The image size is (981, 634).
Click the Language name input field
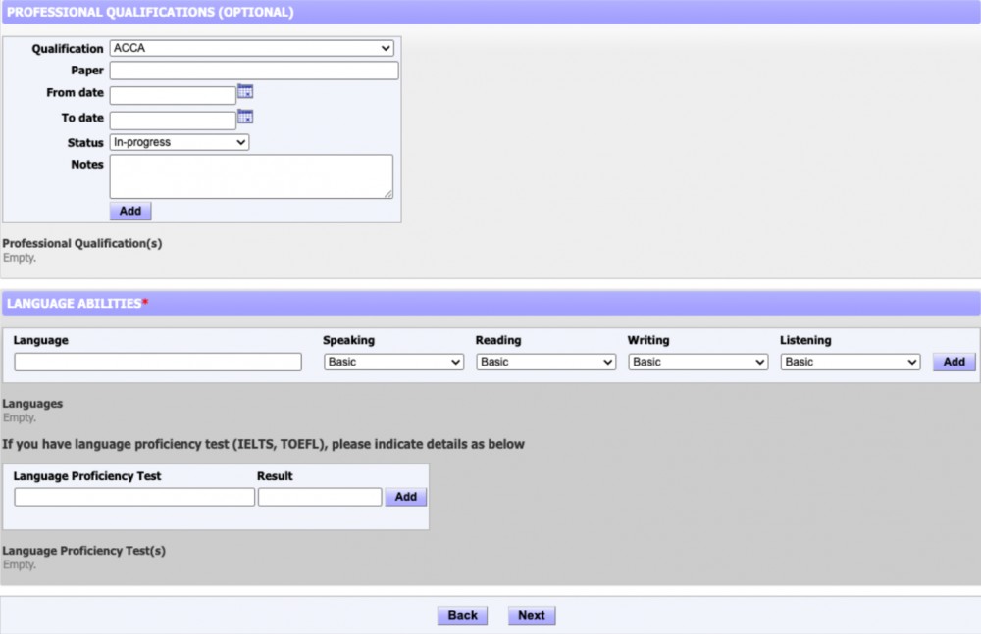(158, 362)
